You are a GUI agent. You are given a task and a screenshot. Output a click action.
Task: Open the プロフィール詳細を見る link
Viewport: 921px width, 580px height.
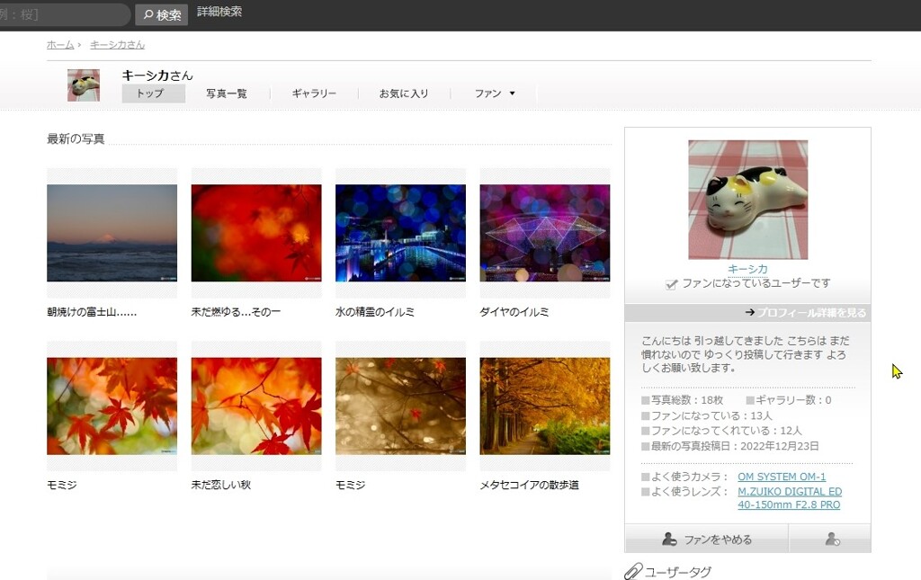coord(805,313)
